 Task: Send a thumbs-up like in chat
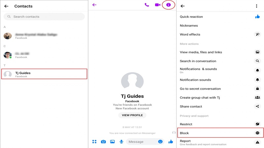(171, 142)
